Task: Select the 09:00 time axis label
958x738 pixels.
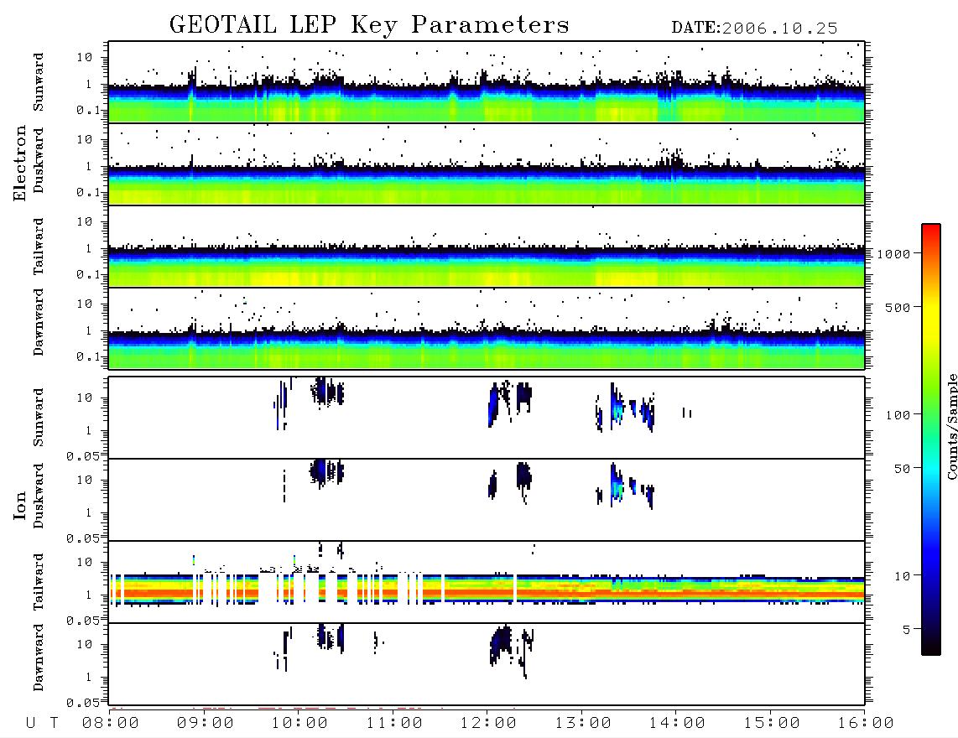Action: (x=206, y=723)
